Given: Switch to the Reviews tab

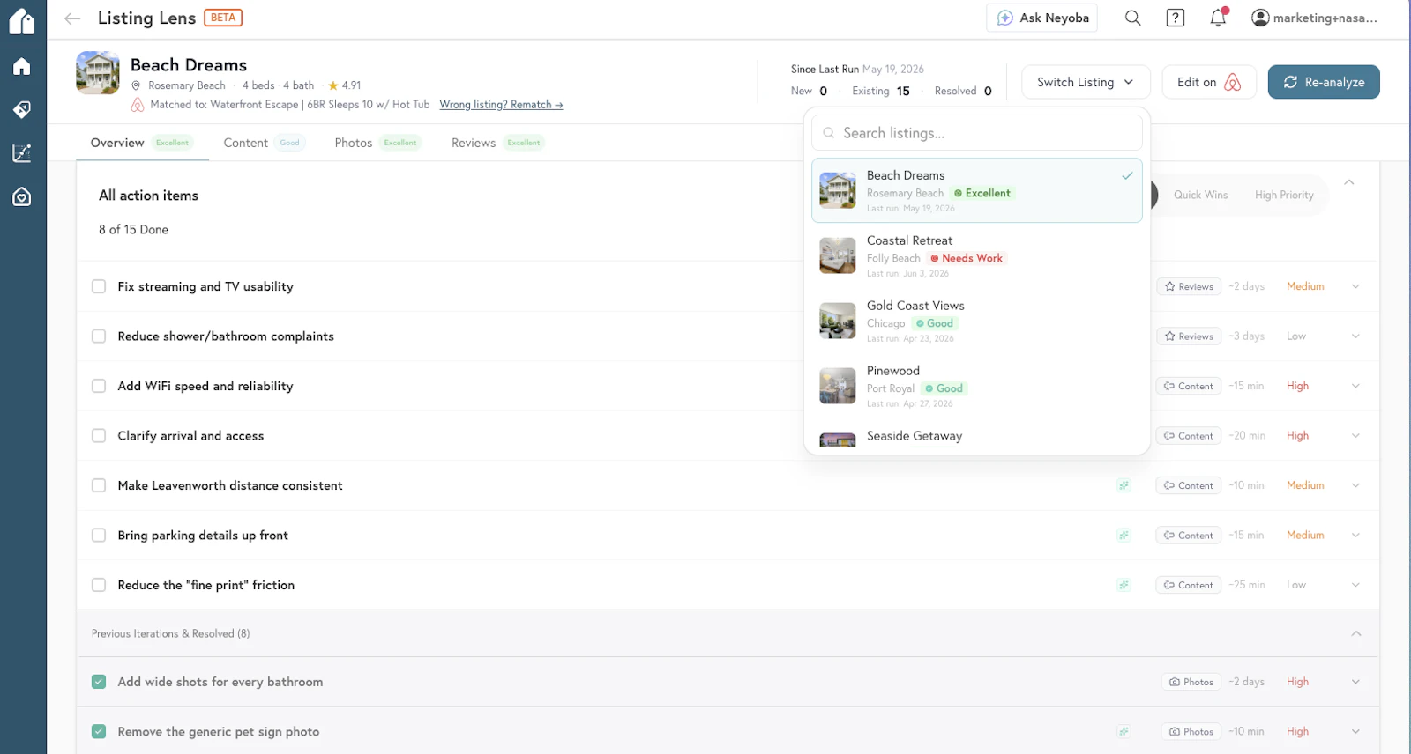Looking at the screenshot, I should (497, 143).
